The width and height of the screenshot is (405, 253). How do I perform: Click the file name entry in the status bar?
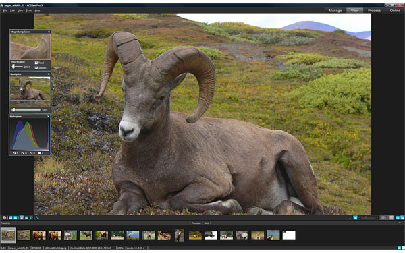click(x=19, y=248)
